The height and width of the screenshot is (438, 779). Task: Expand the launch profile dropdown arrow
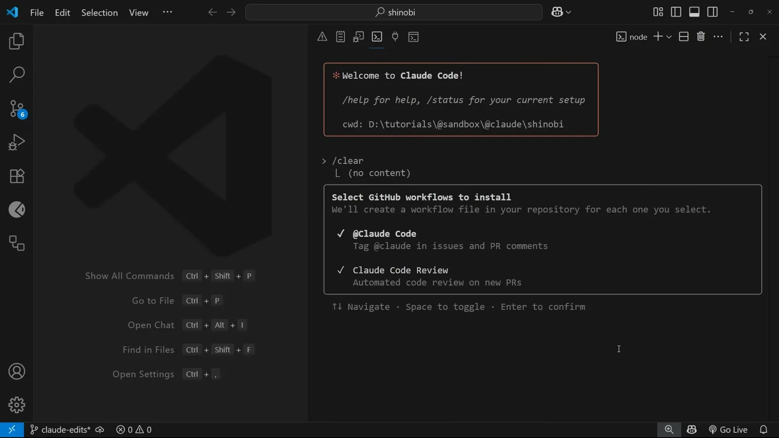(669, 37)
